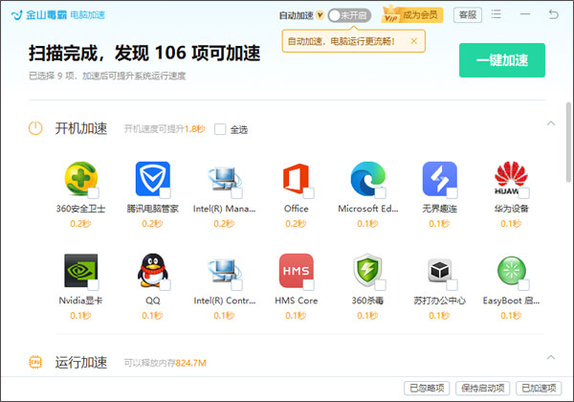This screenshot has height=402, width=574.
Task: Start 一键加速 optimization
Action: 502,60
